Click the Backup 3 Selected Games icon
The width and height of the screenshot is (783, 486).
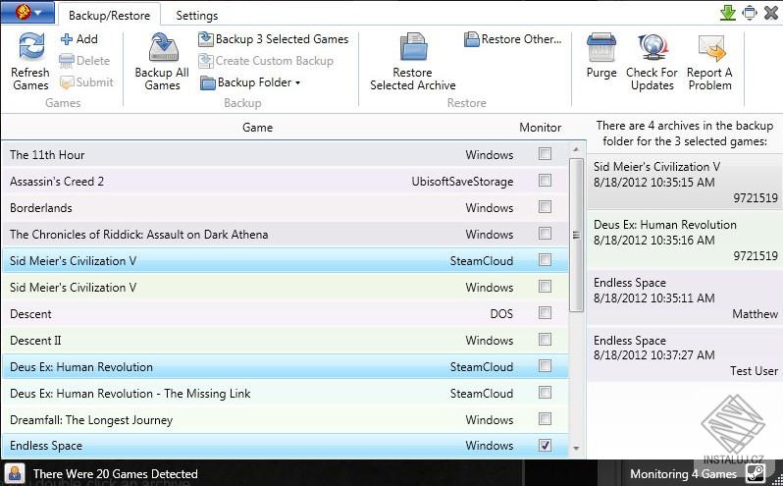(x=206, y=39)
